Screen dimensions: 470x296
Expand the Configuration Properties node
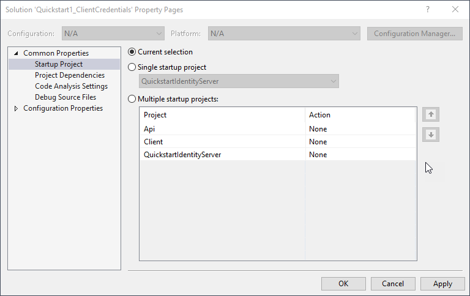[x=17, y=109]
